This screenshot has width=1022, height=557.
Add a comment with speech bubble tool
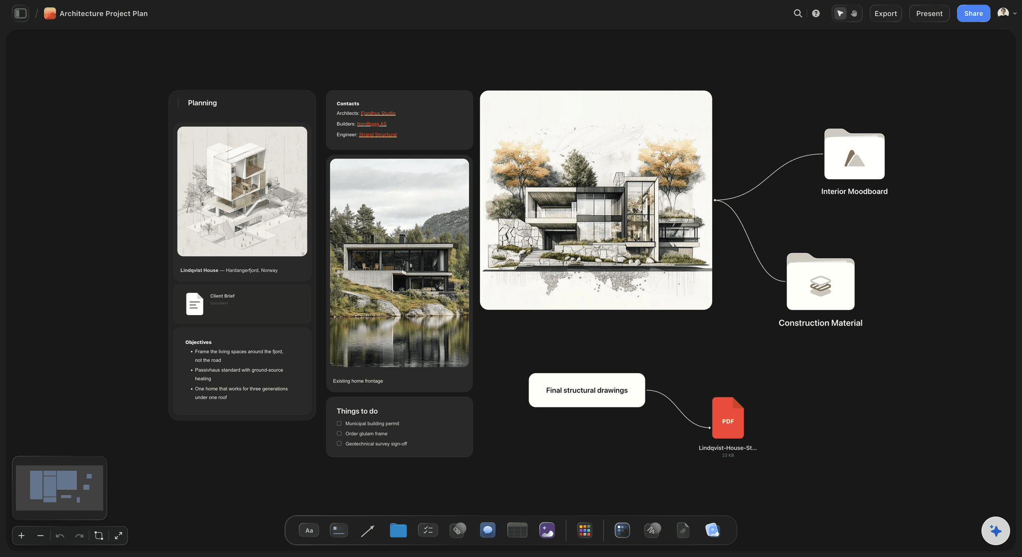(x=488, y=530)
